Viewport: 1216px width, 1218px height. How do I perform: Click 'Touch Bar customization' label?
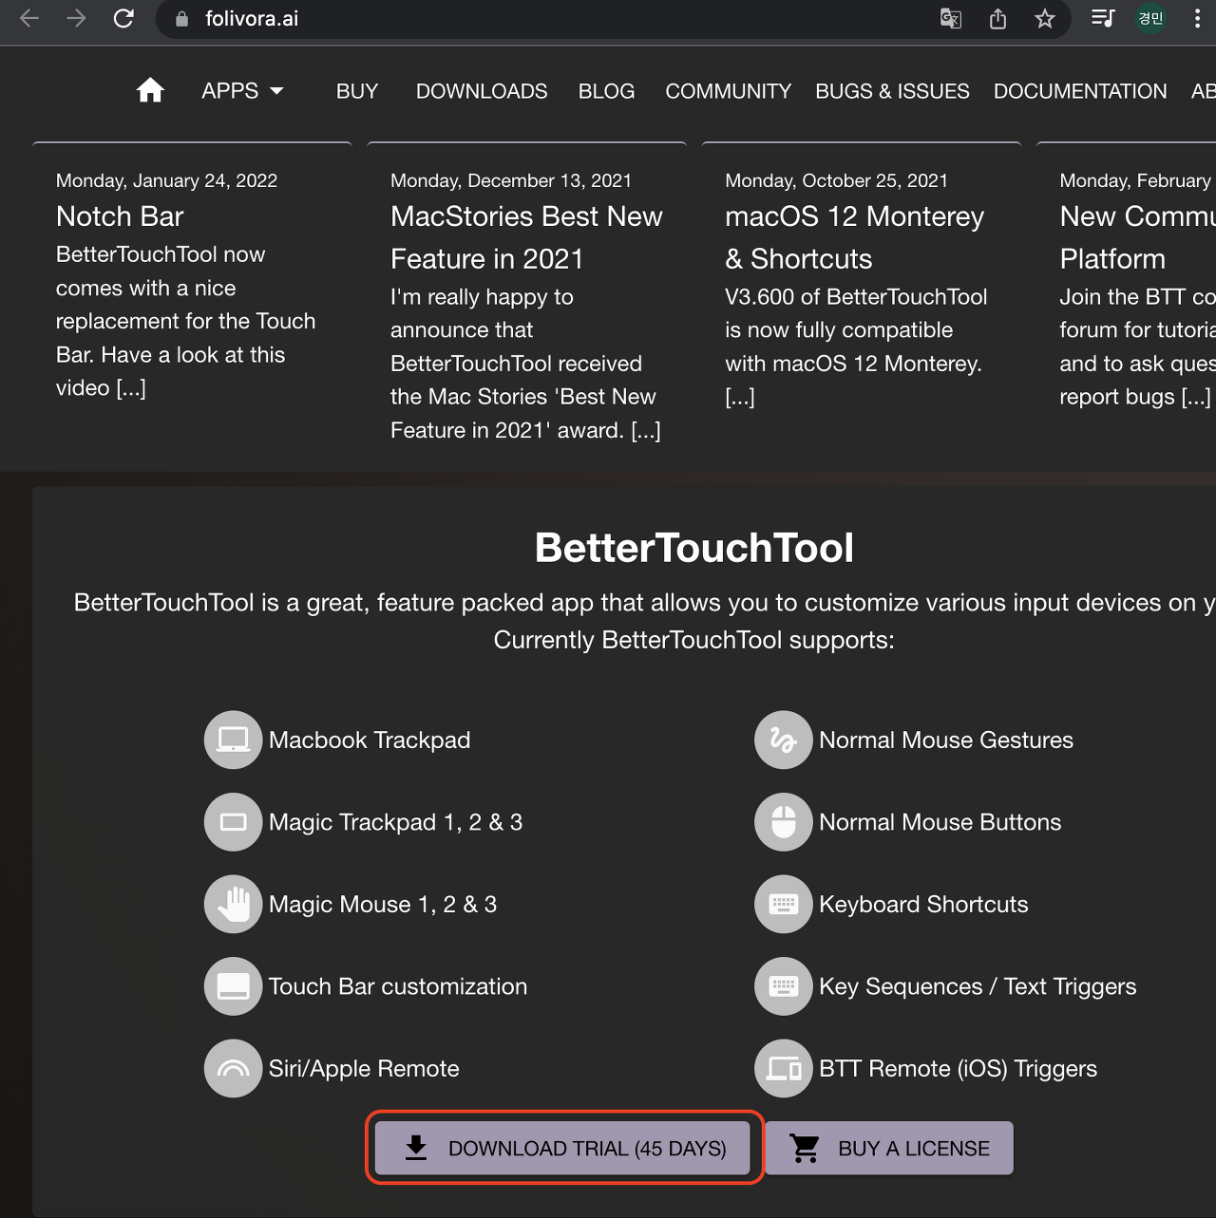398,986
